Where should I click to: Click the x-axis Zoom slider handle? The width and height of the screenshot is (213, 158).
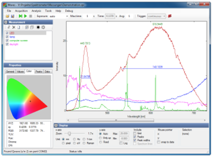point(69,134)
